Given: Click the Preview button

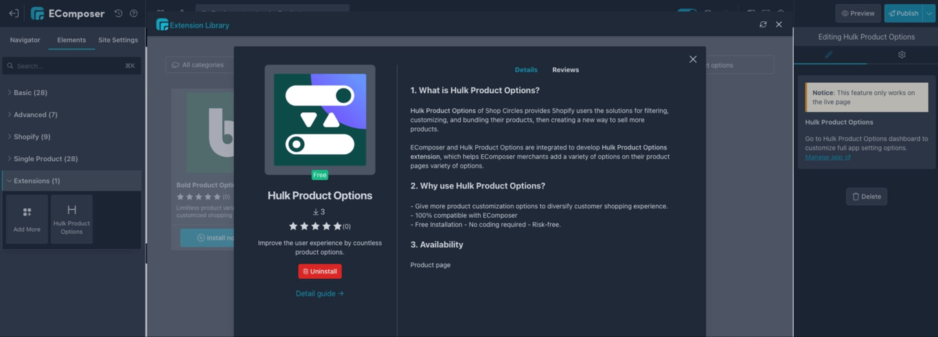Looking at the screenshot, I should [858, 13].
